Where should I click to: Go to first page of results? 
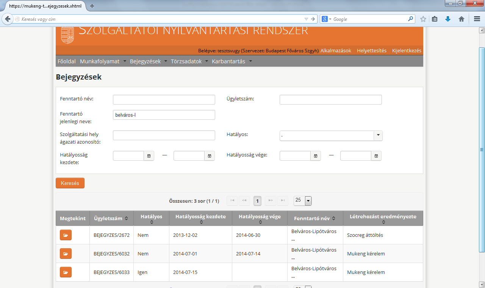(x=232, y=200)
